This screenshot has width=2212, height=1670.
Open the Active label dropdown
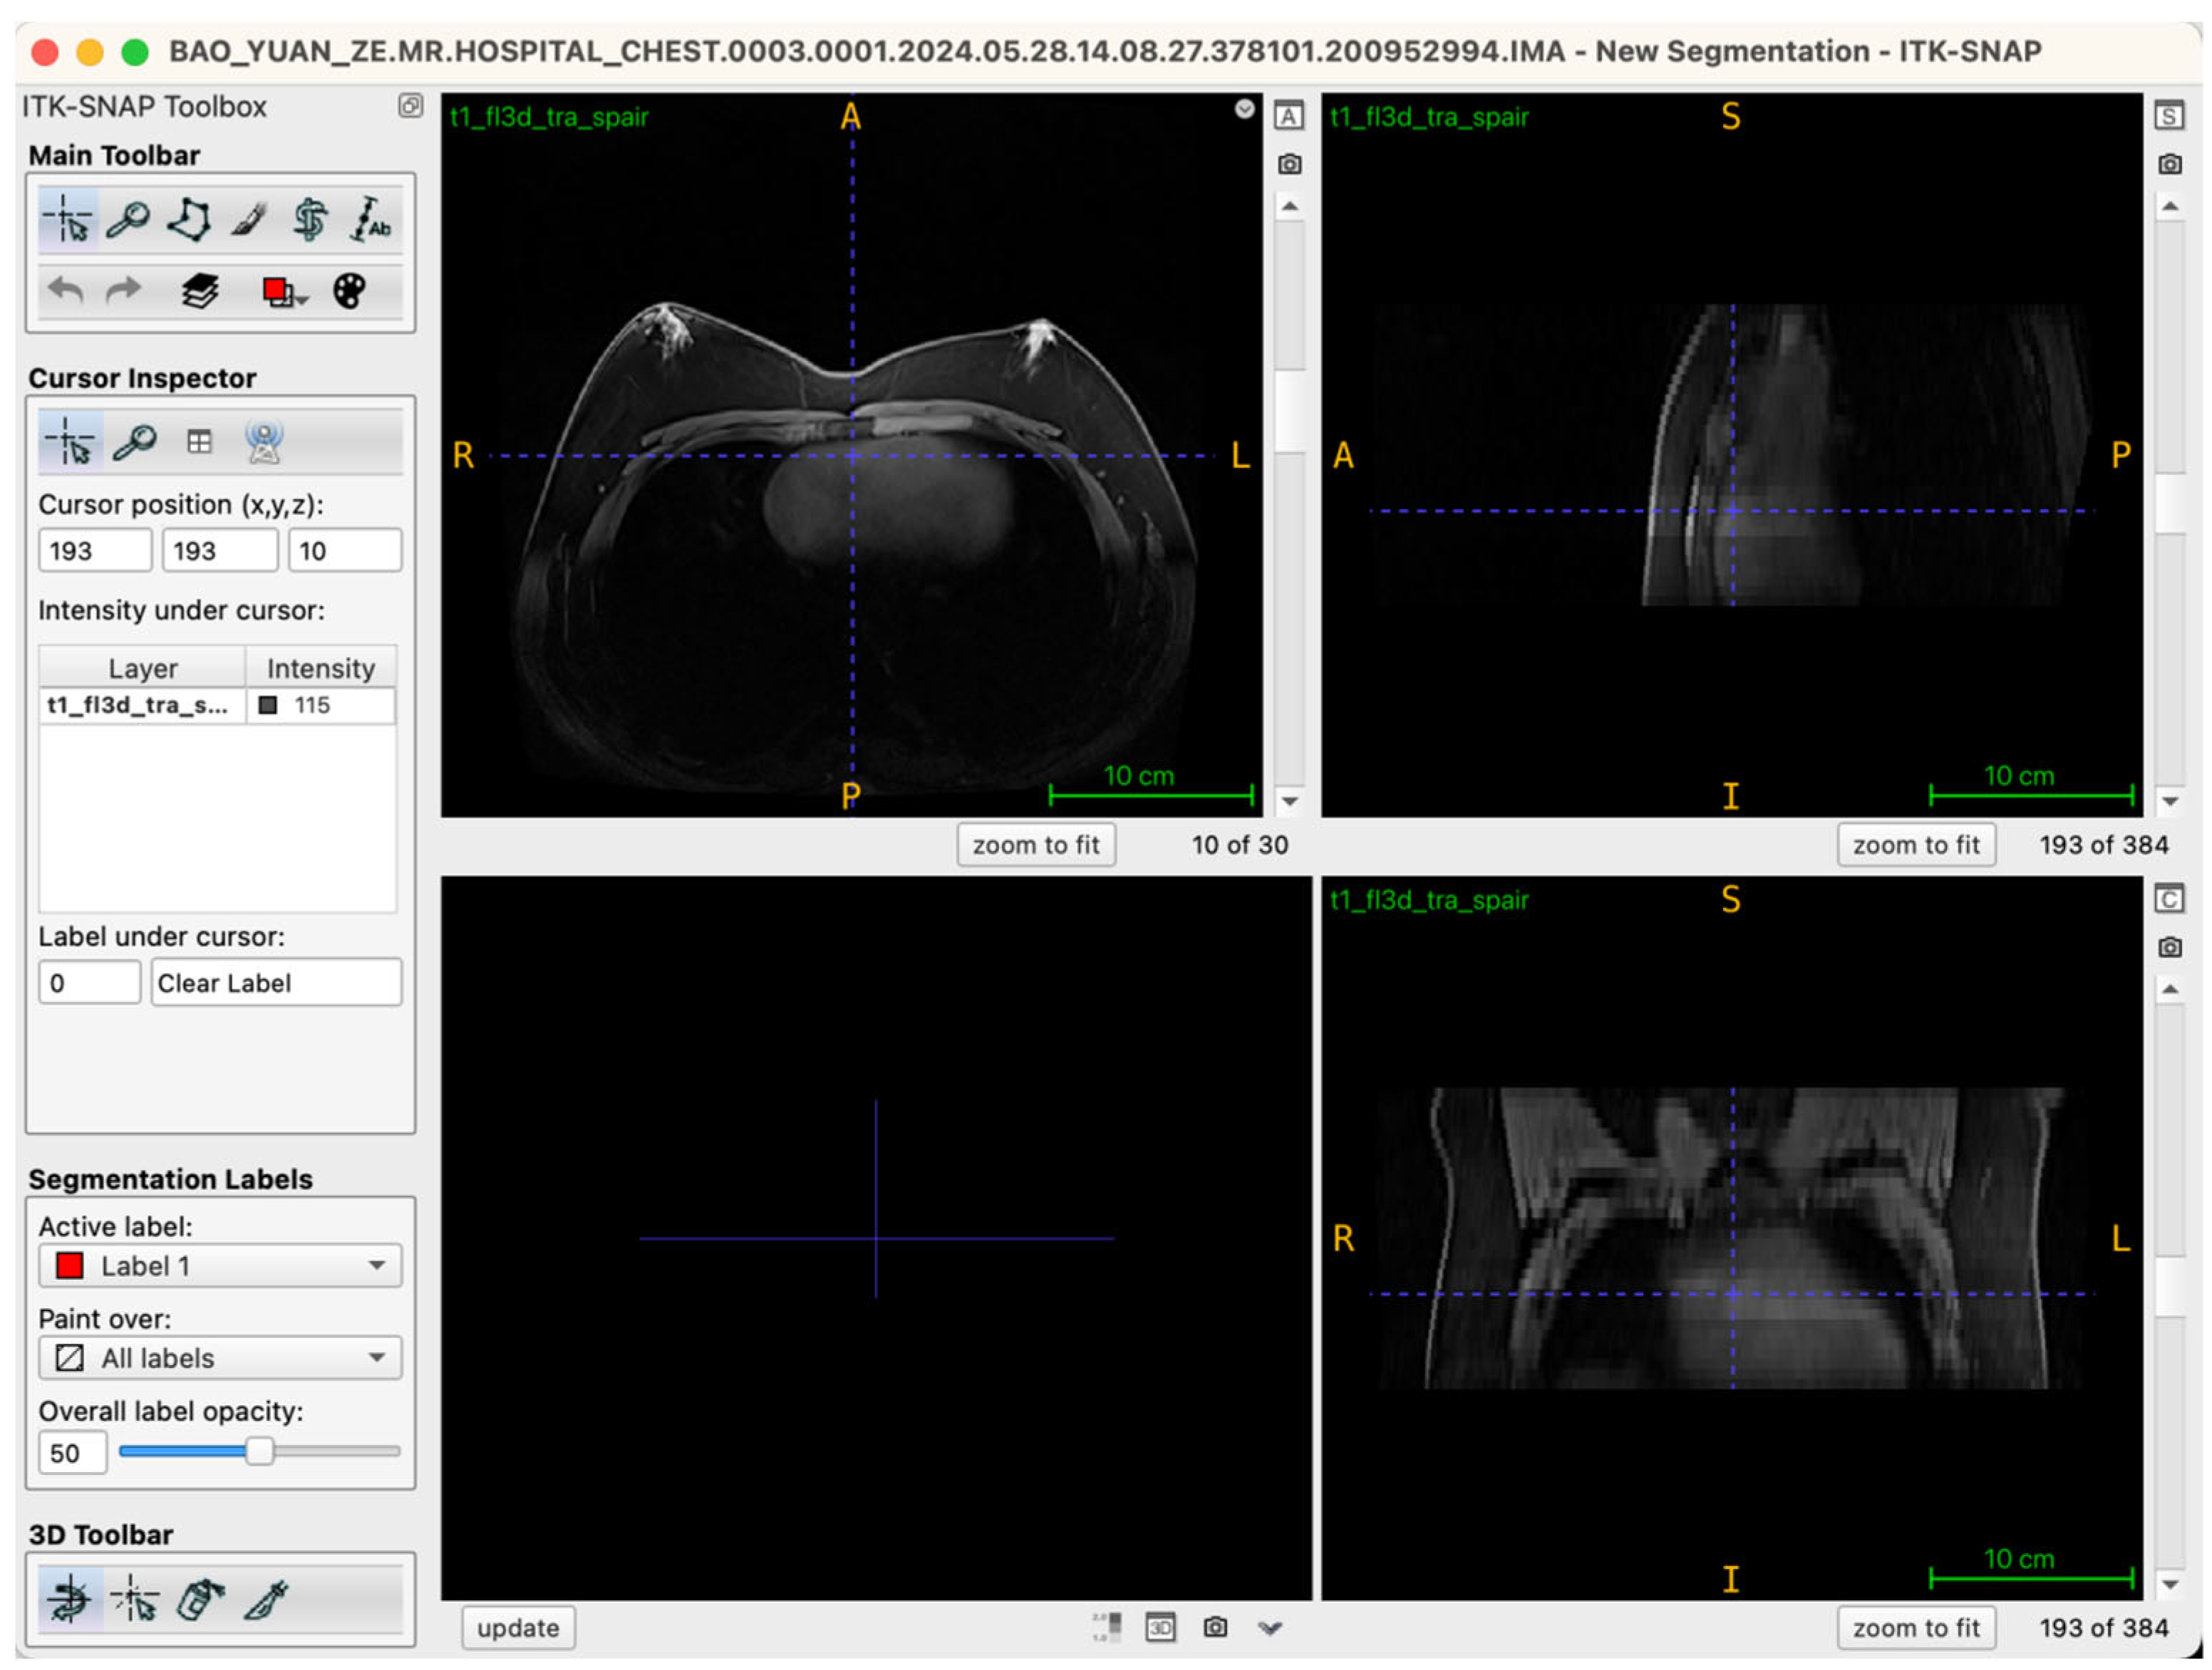[220, 1265]
